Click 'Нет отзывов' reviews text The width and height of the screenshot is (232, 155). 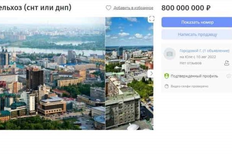coord(191,63)
